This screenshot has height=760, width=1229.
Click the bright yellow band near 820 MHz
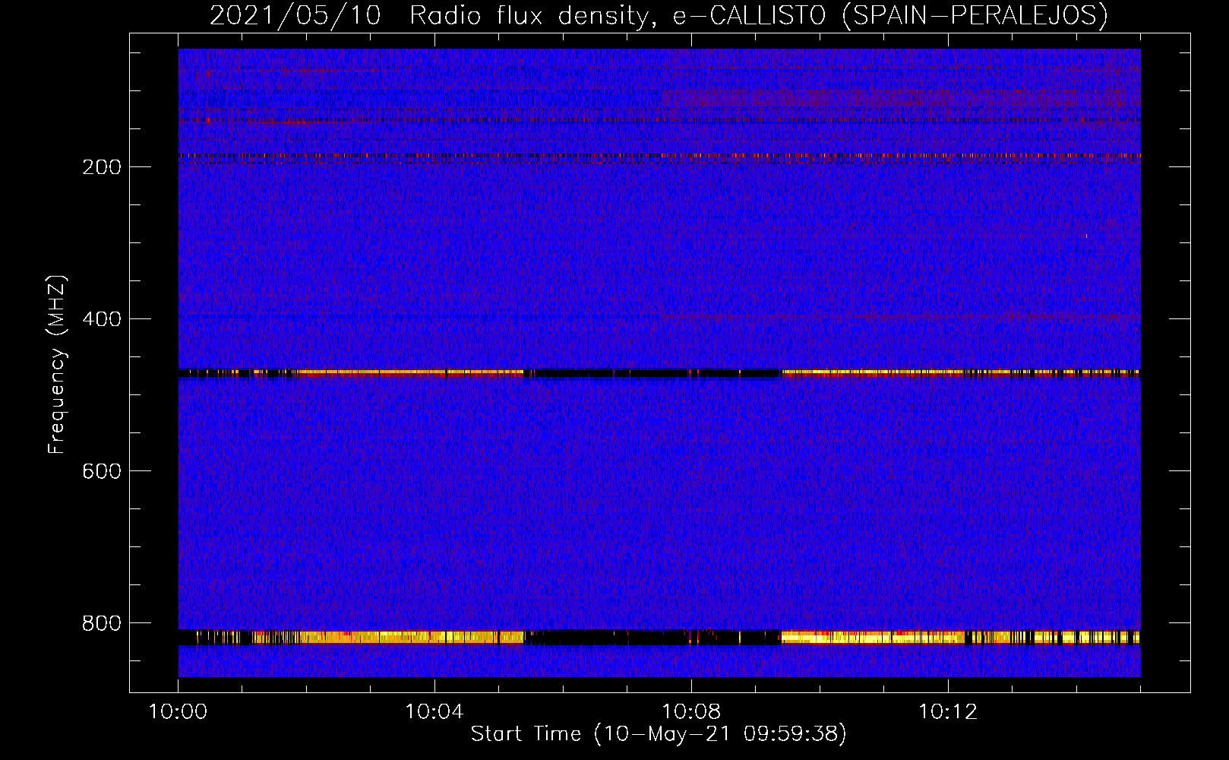click(659, 637)
